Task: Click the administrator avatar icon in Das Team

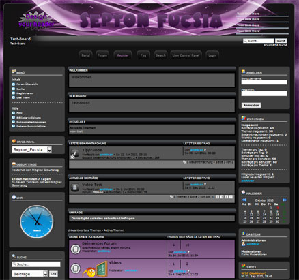Action: [244, 244]
